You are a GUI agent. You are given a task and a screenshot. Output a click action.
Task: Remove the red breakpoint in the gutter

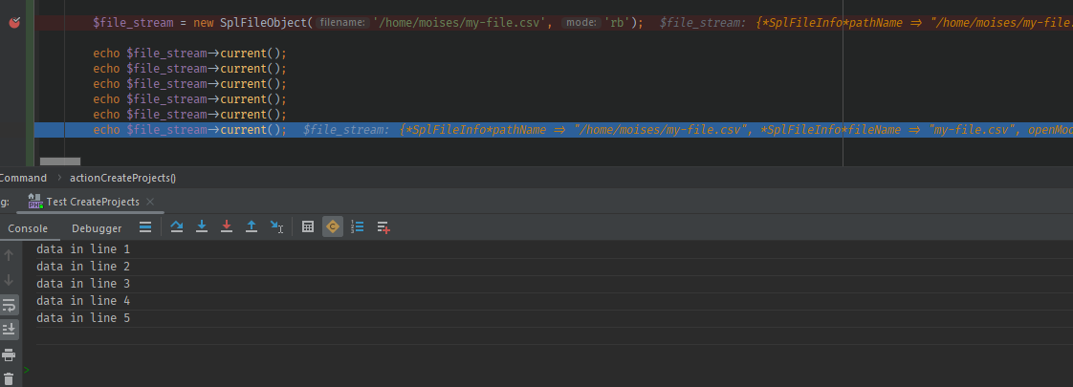pos(14,21)
